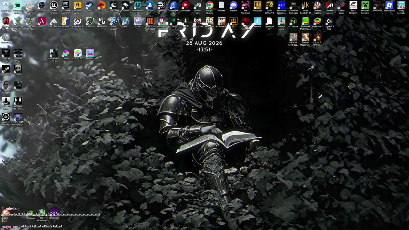Select the Counter-Strike 2 icon

coord(66,24)
